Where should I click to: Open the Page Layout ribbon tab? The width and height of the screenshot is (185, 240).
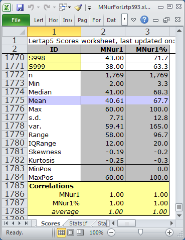pyautogui.click(x=82, y=20)
